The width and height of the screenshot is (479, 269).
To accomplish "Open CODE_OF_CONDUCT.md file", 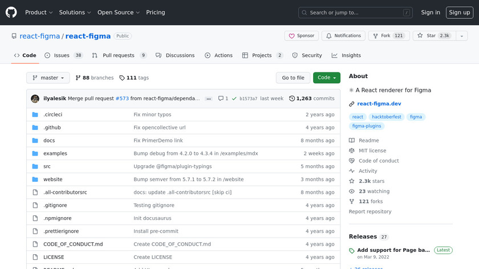I will (73, 244).
